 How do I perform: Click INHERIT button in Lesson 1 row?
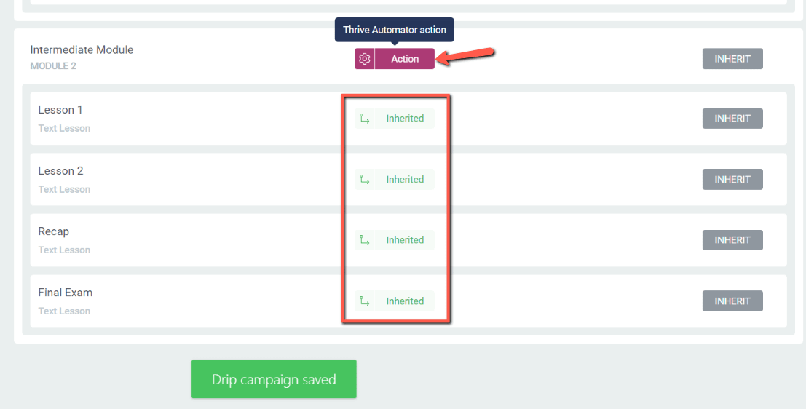[732, 118]
